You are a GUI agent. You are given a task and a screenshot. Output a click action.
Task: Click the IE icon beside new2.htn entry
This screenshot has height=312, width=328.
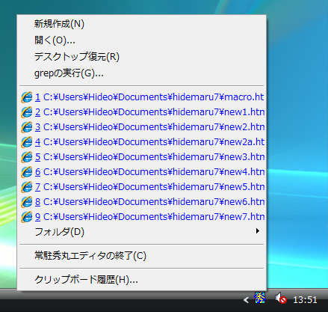coord(27,127)
